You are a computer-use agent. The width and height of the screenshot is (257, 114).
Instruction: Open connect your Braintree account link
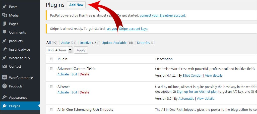pyautogui.click(x=162, y=16)
